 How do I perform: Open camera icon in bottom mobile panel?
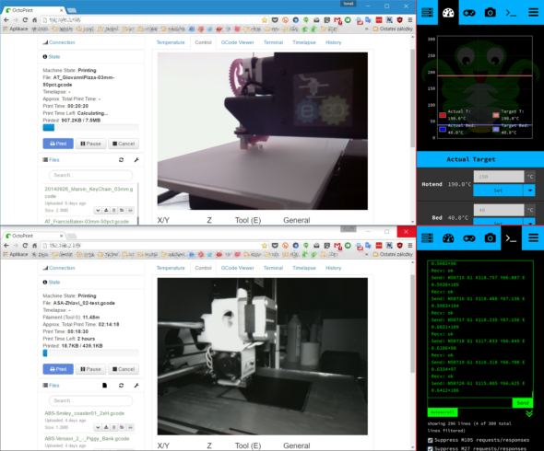coord(490,238)
